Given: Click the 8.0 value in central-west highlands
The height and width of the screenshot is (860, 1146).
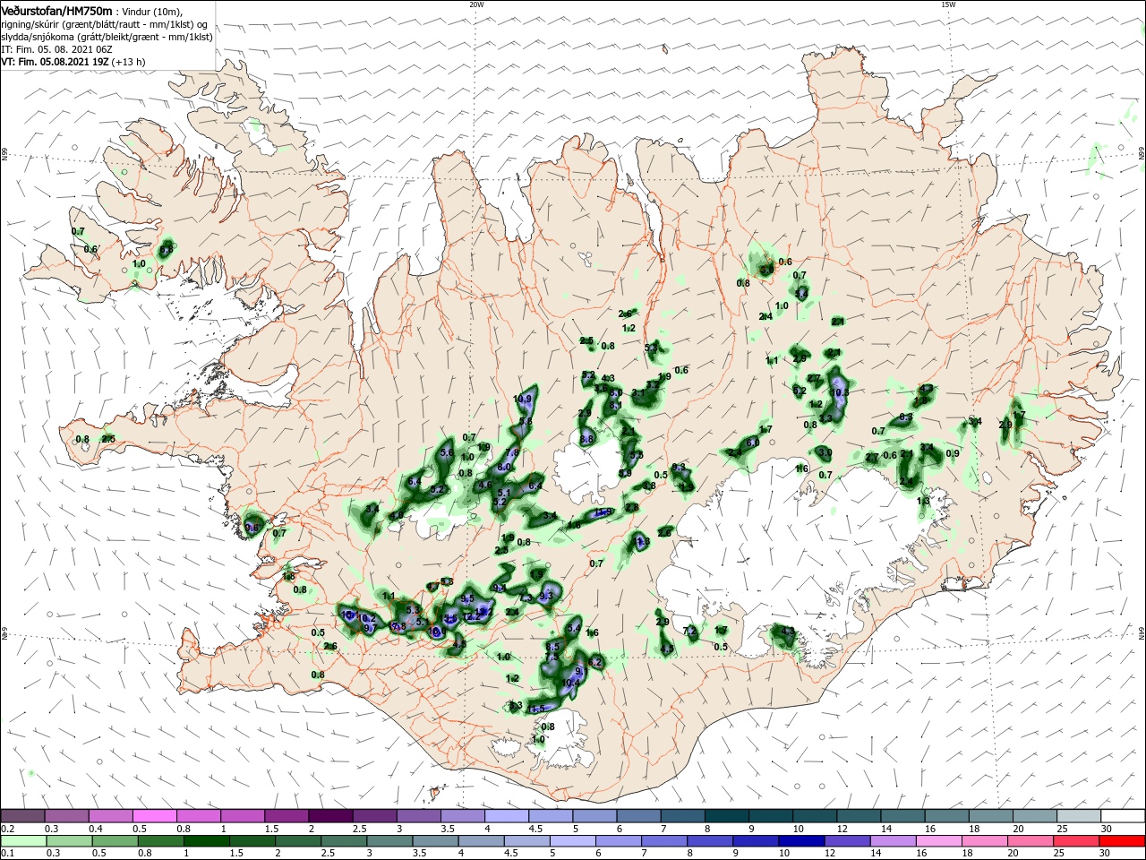Looking at the screenshot, I should tap(504, 467).
